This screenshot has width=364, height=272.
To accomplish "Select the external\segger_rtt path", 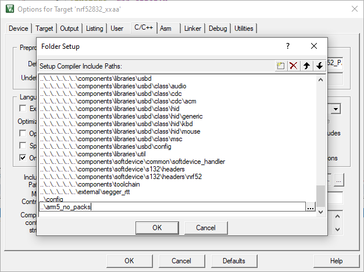I will (85, 192).
